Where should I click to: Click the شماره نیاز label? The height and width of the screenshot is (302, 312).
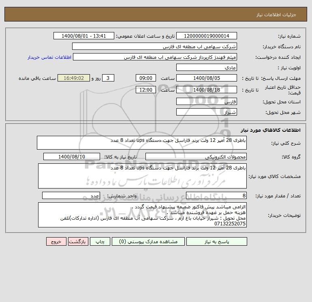[289, 36]
